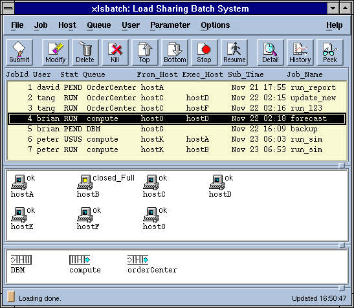Stop the job using Stop icon
The height and width of the screenshot is (308, 354).
(x=205, y=52)
